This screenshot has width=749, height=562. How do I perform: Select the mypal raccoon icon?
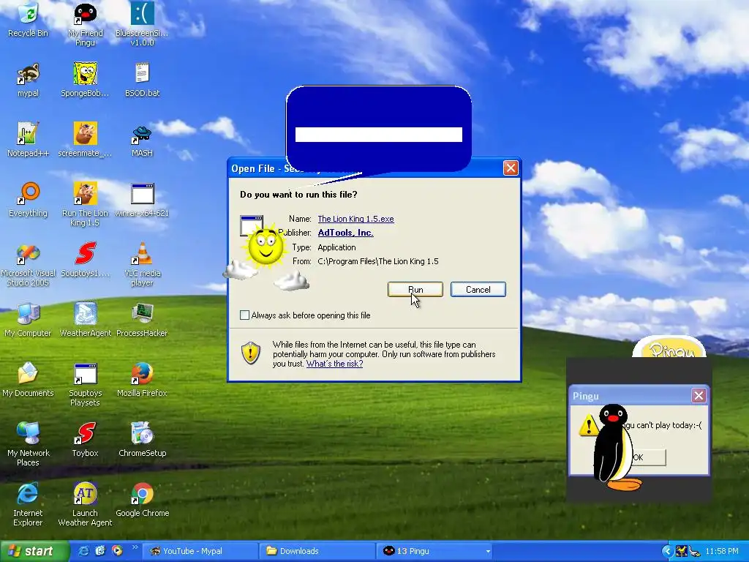click(x=29, y=80)
